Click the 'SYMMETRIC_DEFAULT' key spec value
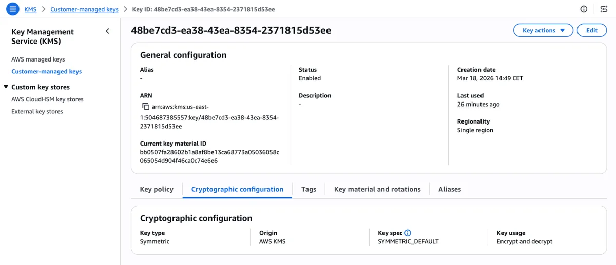Viewport: 616px width, 265px height. [x=409, y=241]
